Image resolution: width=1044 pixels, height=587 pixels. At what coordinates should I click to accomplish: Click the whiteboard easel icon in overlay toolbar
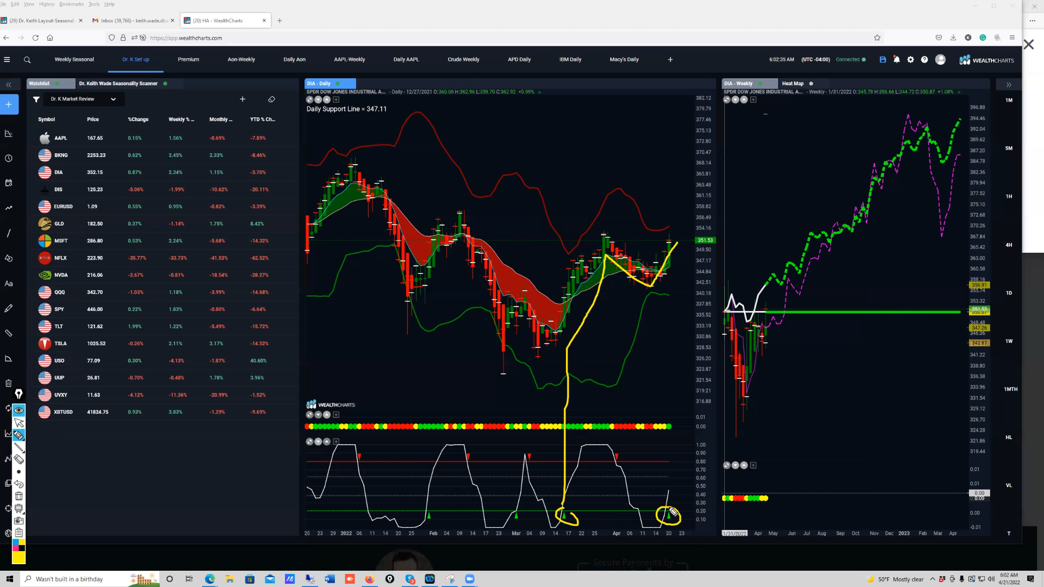coord(18,508)
